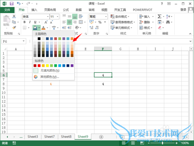Click the Comma Style icon

coord(105,22)
